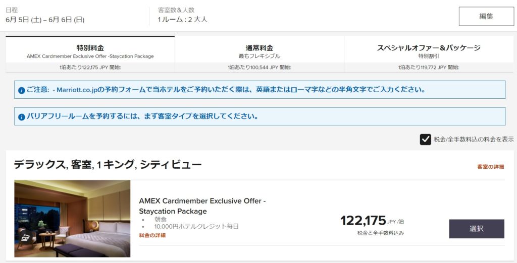Click the 編集 button
517x263 pixels.
click(x=486, y=16)
